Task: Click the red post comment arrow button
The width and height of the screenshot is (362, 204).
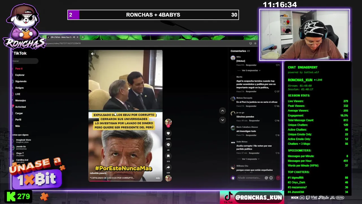Action: [278, 178]
